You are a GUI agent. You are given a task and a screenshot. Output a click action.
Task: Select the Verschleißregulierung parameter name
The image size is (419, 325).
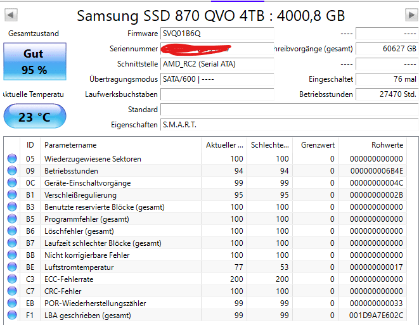coord(81,195)
